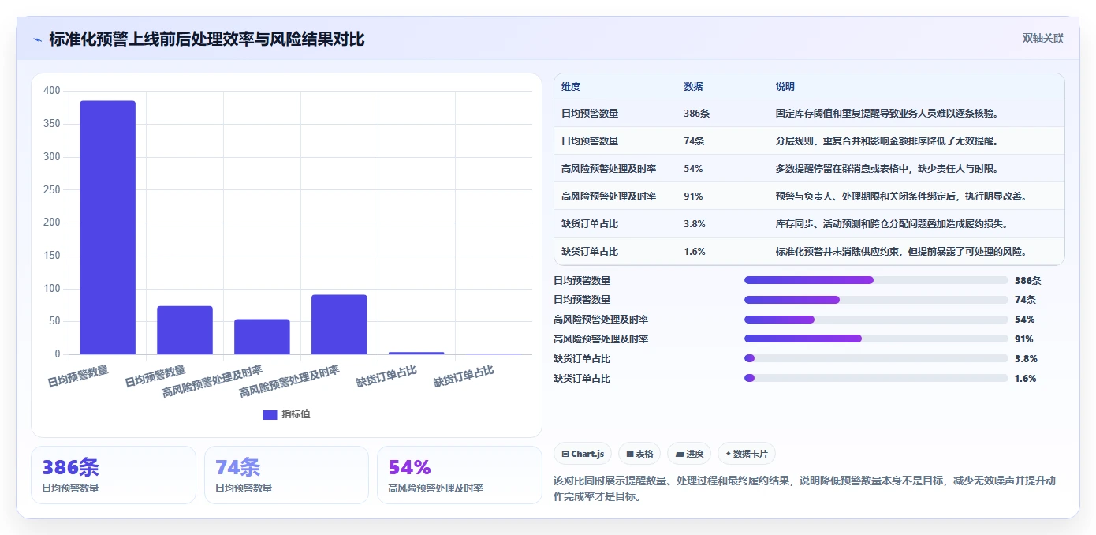This screenshot has height=535, width=1096.
Task: Click the progress bar labeled 3.8%
Action: tap(876, 359)
